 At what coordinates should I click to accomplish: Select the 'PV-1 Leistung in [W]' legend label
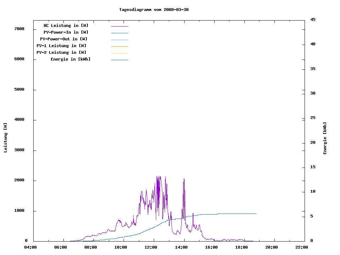coord(61,46)
